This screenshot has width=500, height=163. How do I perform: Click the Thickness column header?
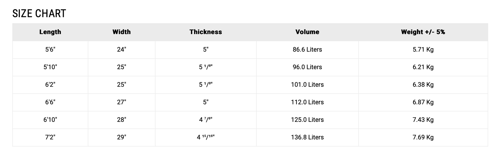pyautogui.click(x=206, y=32)
